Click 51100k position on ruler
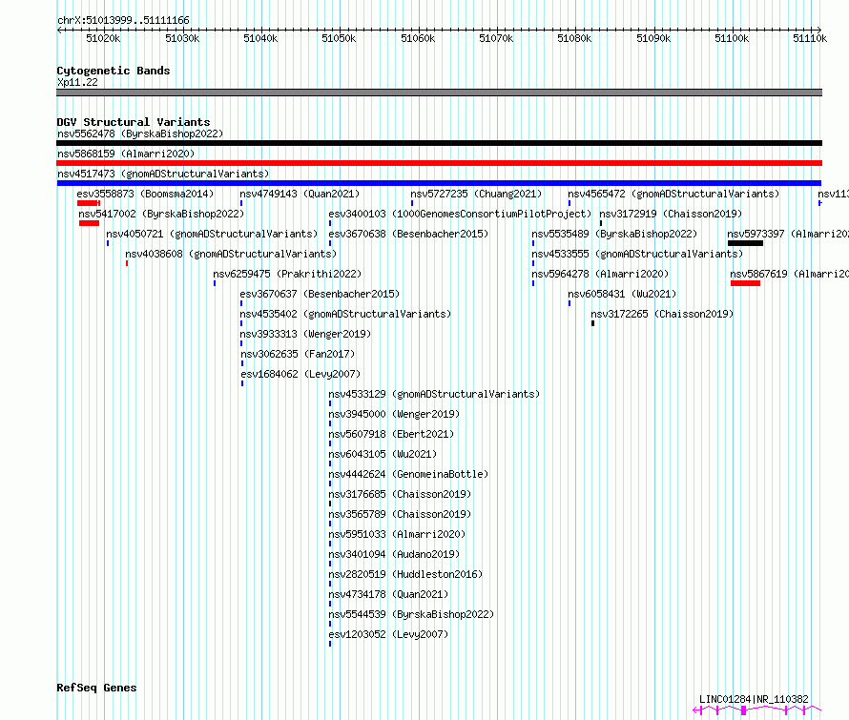 coord(732,38)
